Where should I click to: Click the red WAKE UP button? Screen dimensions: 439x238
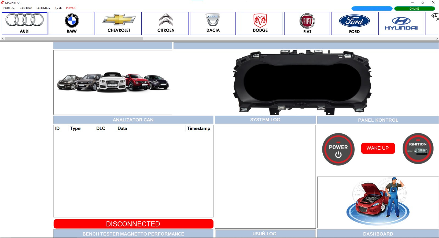tap(378, 148)
